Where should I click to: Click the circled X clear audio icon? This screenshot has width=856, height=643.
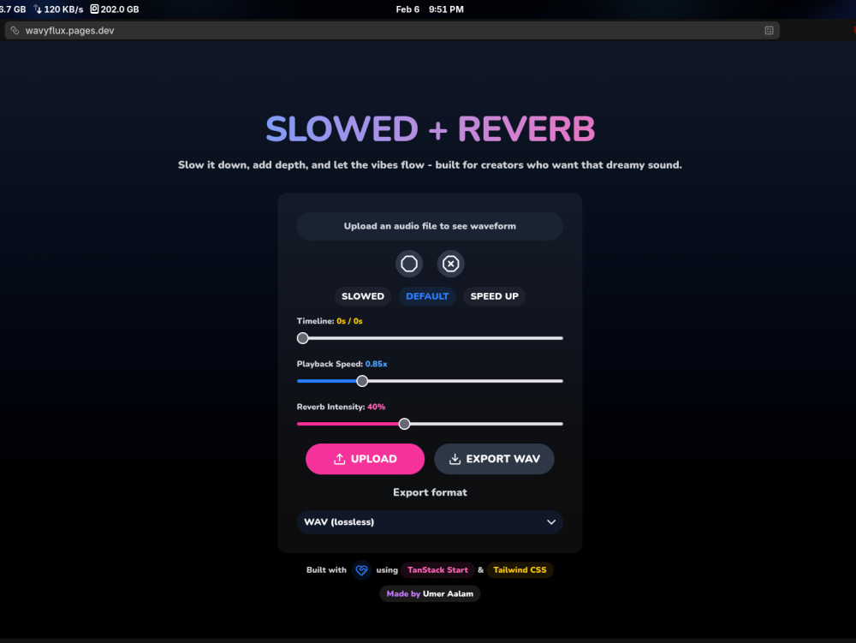[450, 264]
